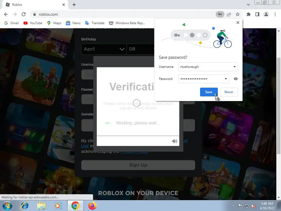Image resolution: width=281 pixels, height=211 pixels.
Task: Bookmark this page with the star icon
Action: (238, 14)
